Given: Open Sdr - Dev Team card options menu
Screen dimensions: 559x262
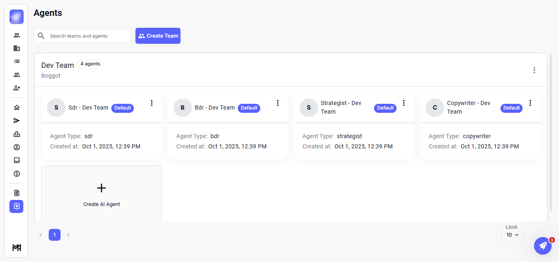Looking at the screenshot, I should point(152,103).
